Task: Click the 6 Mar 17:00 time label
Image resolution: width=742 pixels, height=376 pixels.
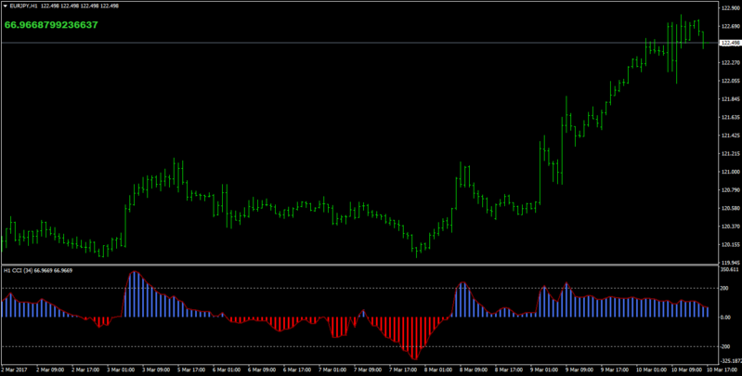Action: [297, 370]
